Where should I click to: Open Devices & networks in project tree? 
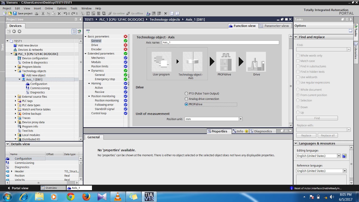pyautogui.click(x=30, y=50)
